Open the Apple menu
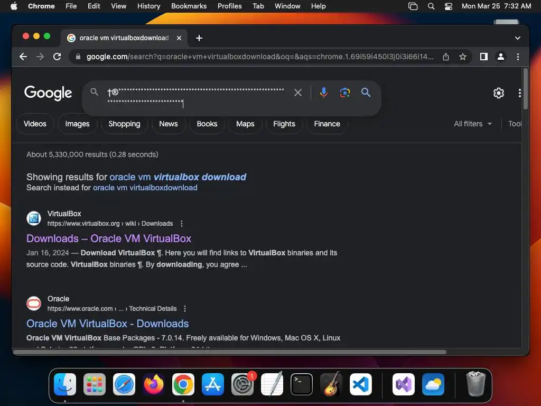Viewport: 541px width, 406px height. (x=14, y=6)
